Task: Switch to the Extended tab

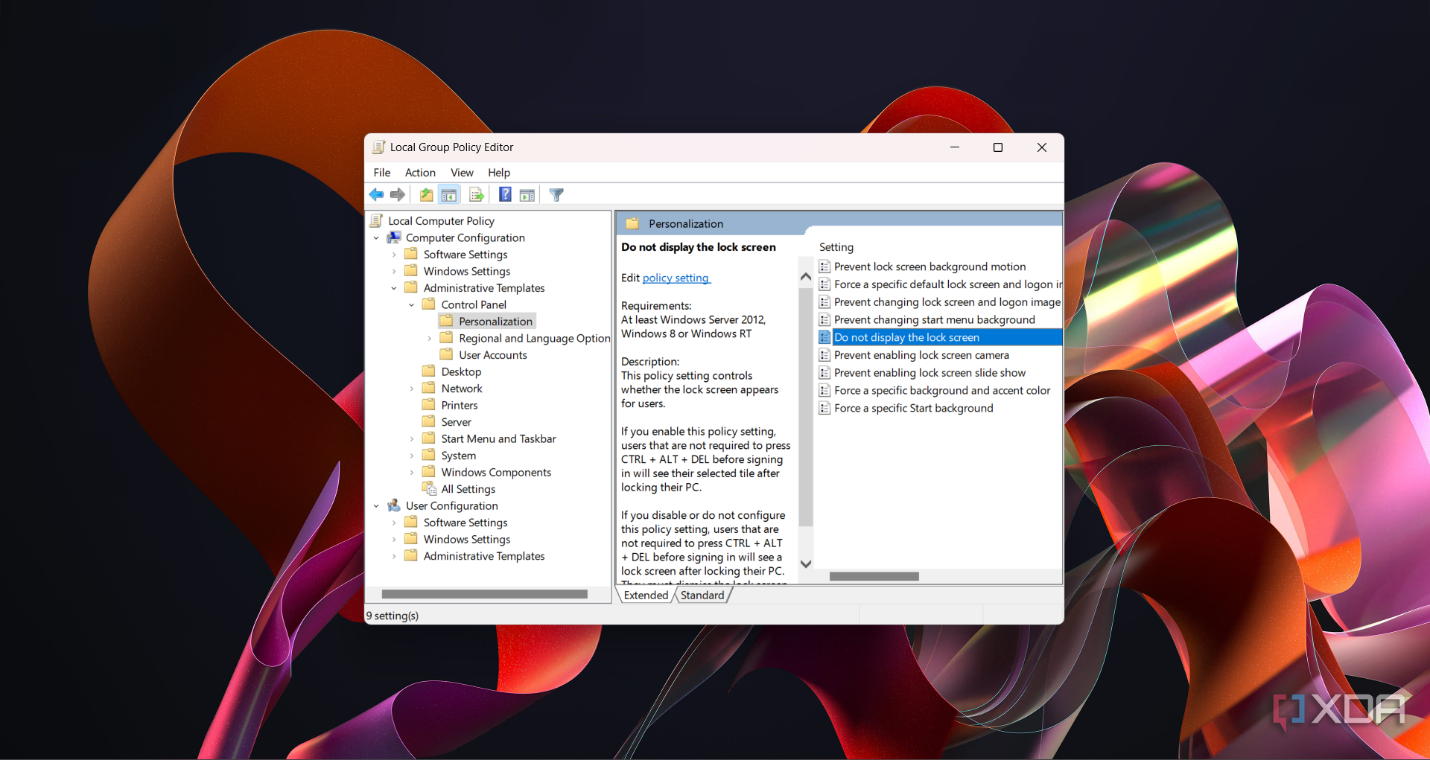Action: click(646, 595)
